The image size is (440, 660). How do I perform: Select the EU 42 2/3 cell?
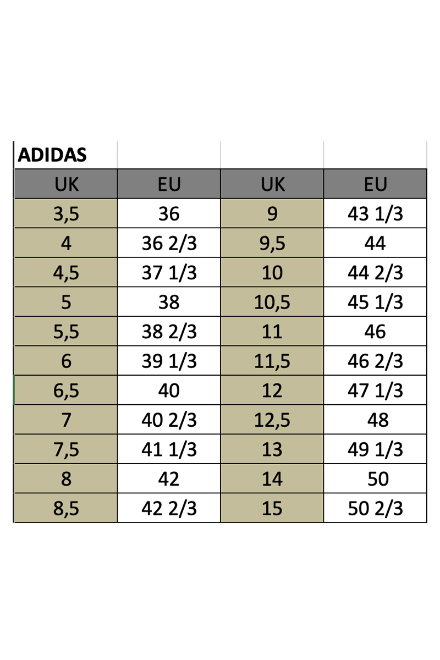[x=169, y=509]
